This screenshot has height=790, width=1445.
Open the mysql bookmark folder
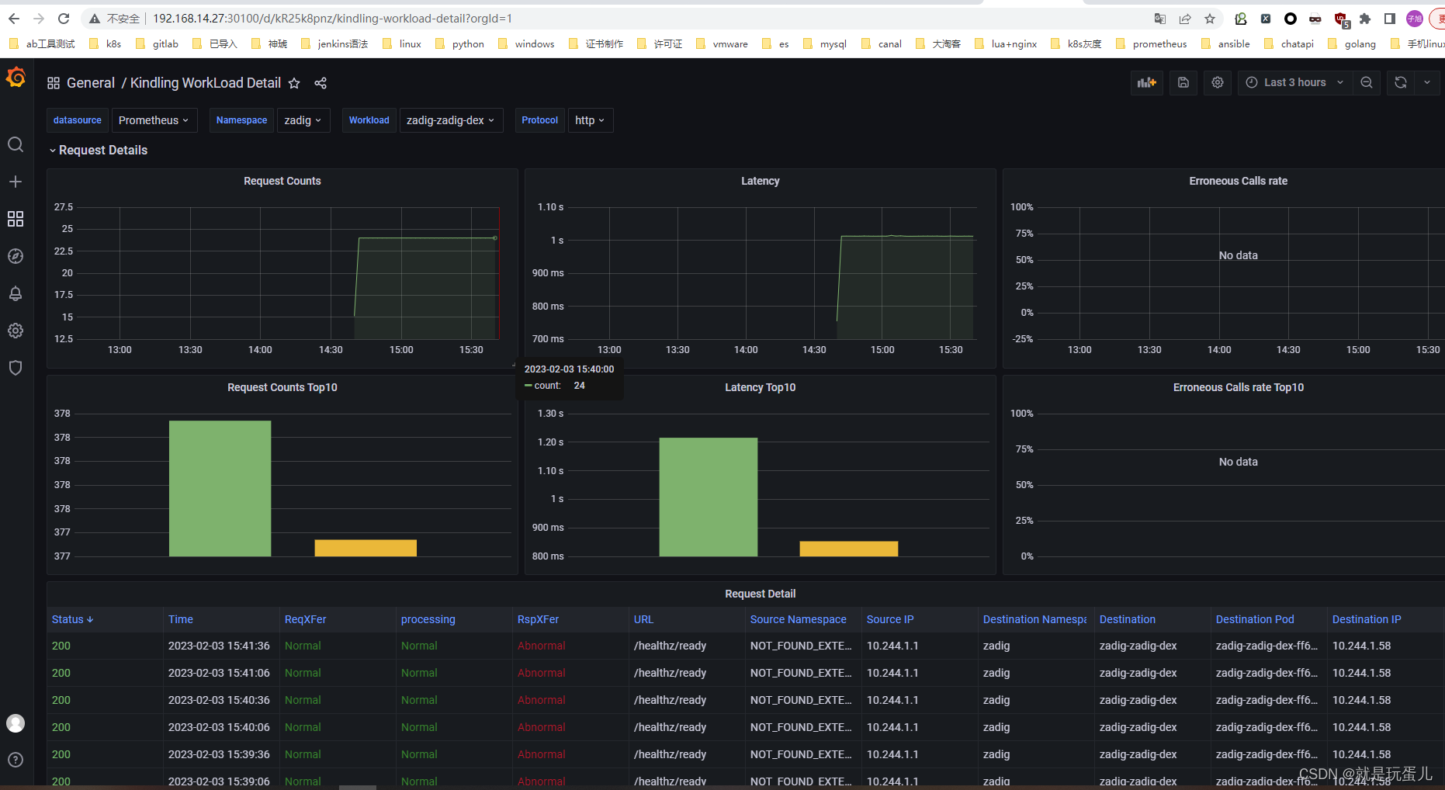826,44
